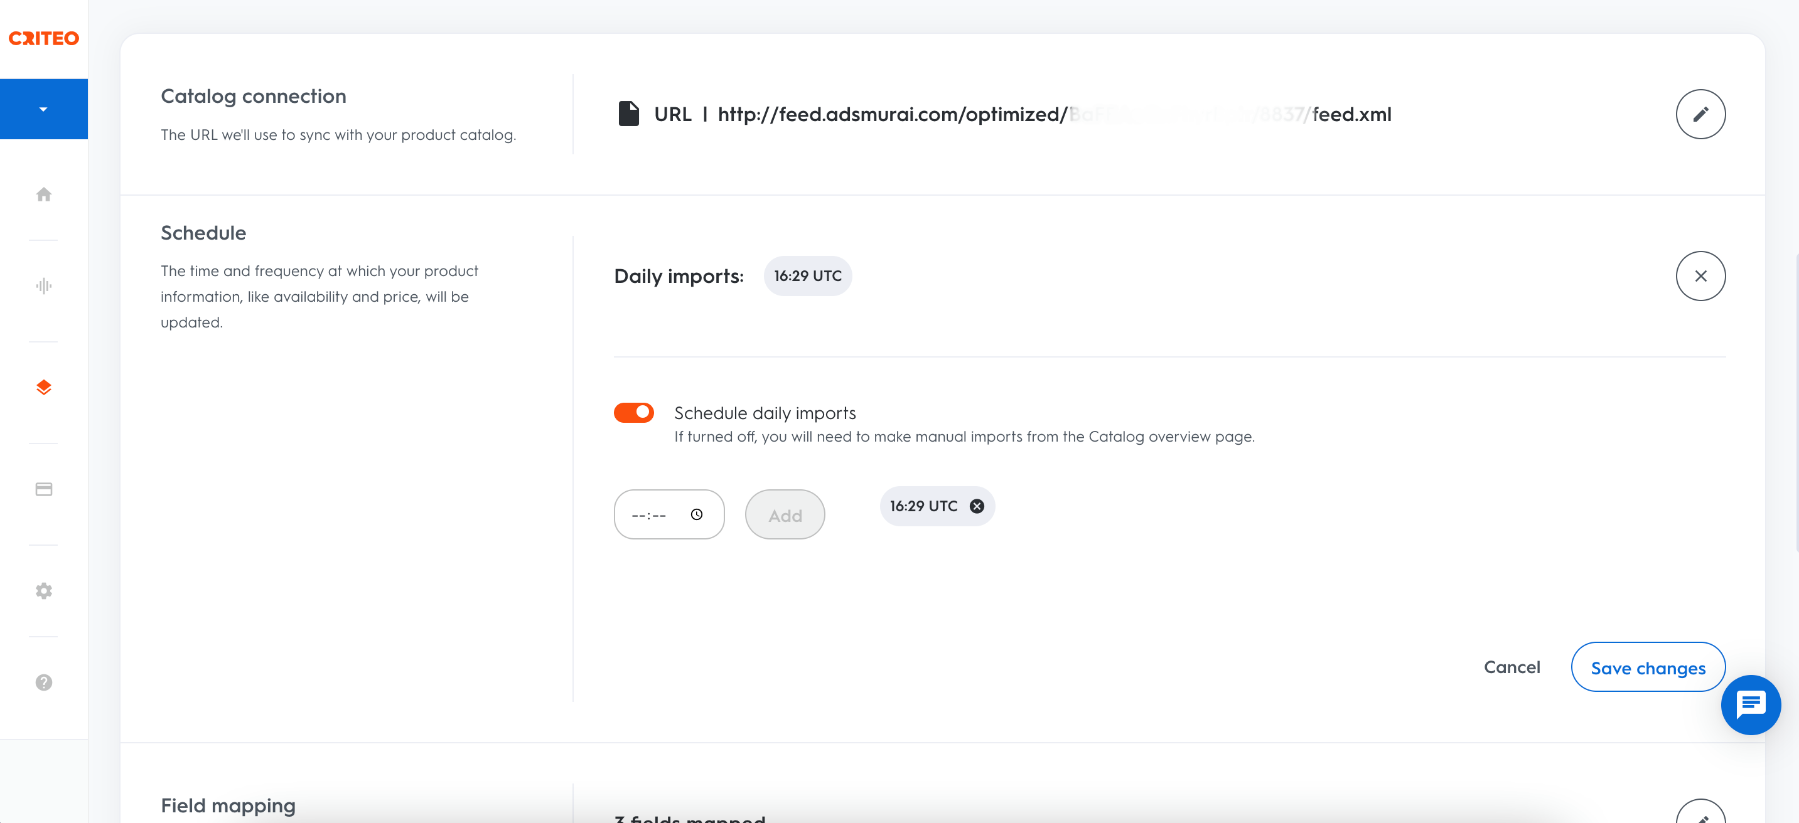The height and width of the screenshot is (823, 1799).
Task: Click Cancel in Schedule section
Action: coord(1512,667)
